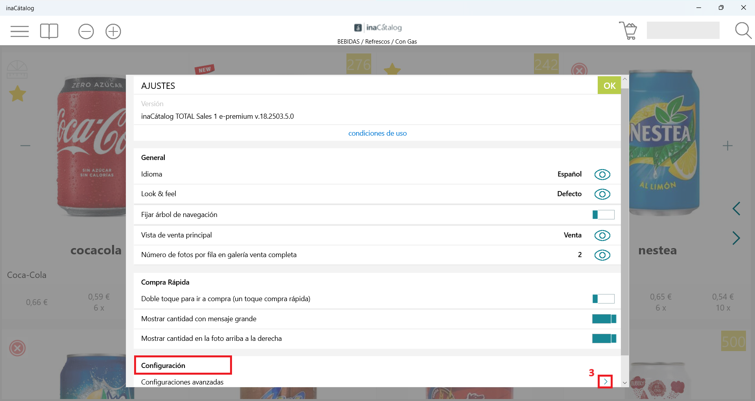
Task: Click the Idioma setting label
Action: point(151,174)
